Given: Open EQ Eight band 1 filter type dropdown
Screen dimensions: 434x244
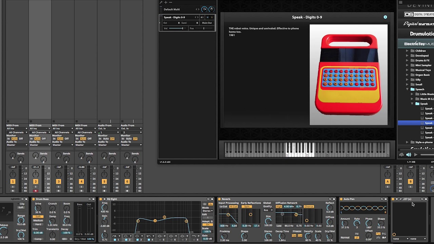Looking at the screenshot, I should pos(117,236).
